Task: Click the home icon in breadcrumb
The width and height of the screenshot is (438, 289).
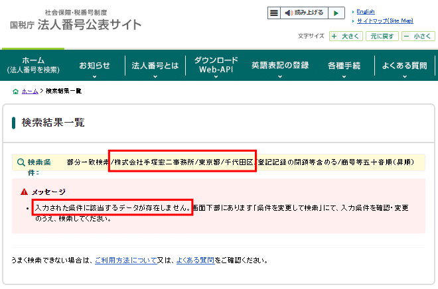Action: pos(15,90)
